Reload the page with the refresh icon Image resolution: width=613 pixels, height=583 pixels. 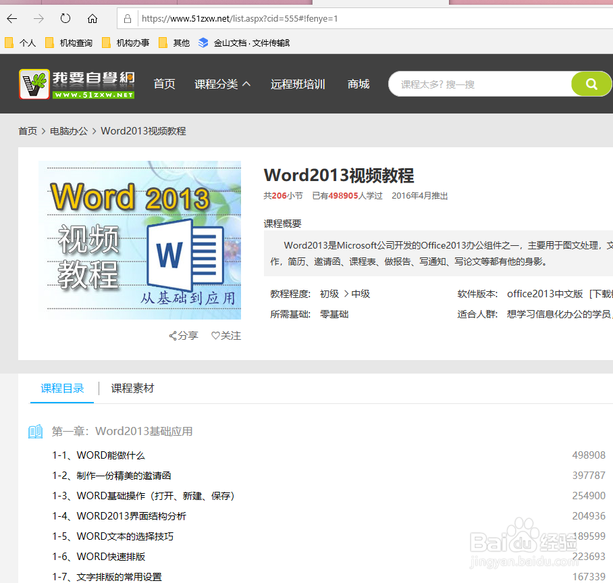pos(65,18)
